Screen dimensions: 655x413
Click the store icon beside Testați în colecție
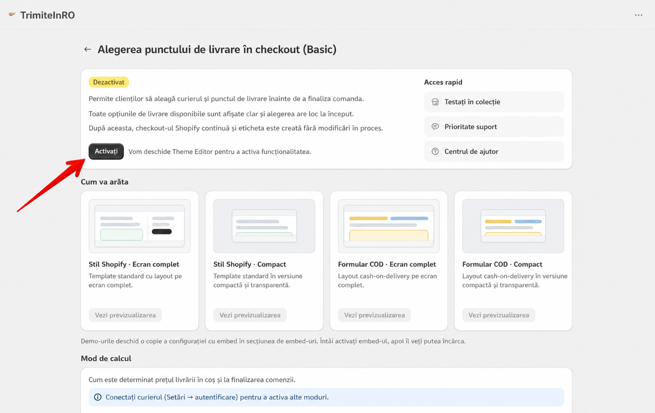click(x=435, y=102)
